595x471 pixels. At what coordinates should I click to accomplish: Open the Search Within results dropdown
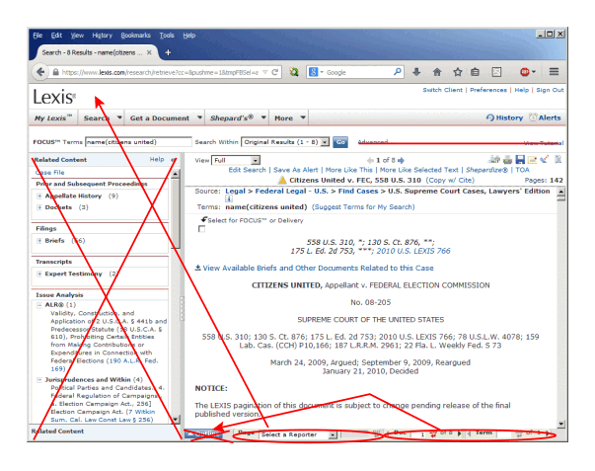(x=322, y=142)
